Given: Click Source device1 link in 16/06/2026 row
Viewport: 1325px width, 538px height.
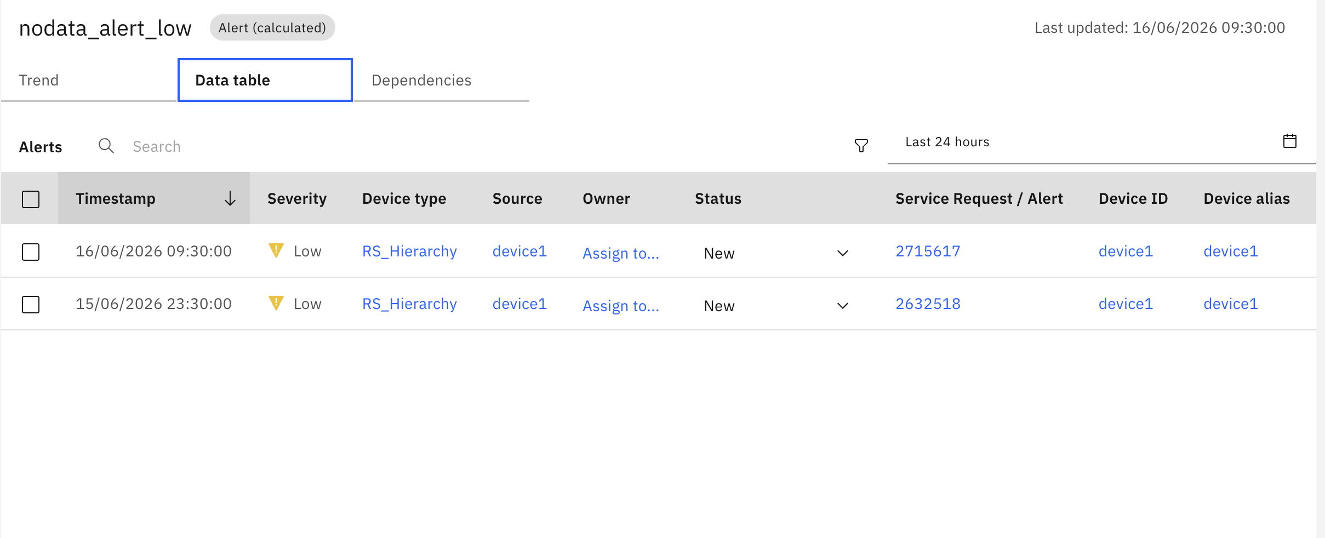Looking at the screenshot, I should pyautogui.click(x=519, y=251).
